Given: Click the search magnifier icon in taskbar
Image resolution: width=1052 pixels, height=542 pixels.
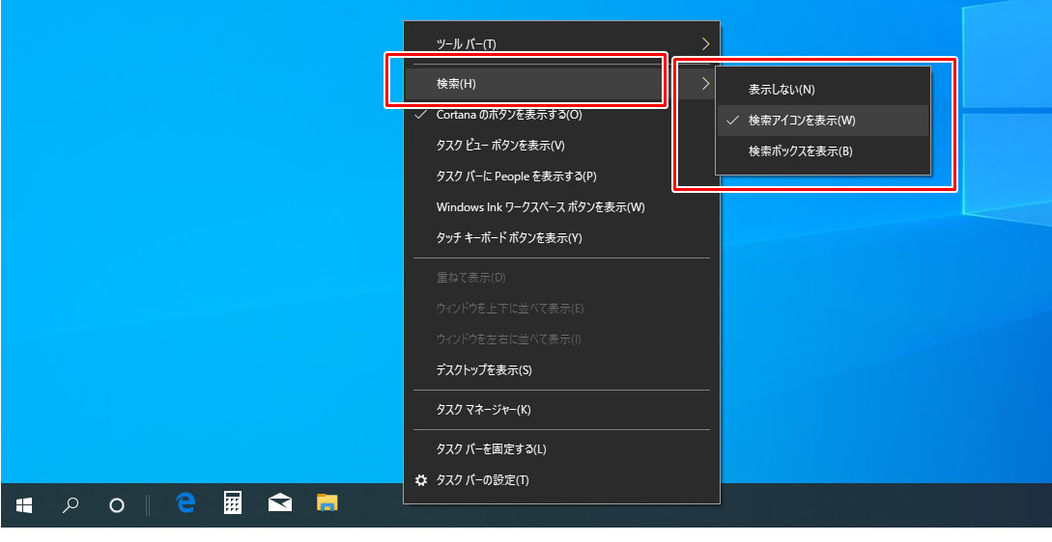Looking at the screenshot, I should (x=71, y=504).
